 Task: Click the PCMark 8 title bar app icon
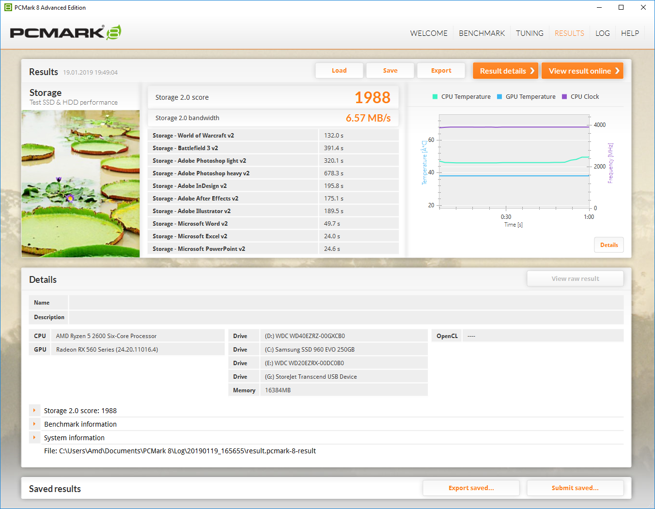click(x=8, y=7)
